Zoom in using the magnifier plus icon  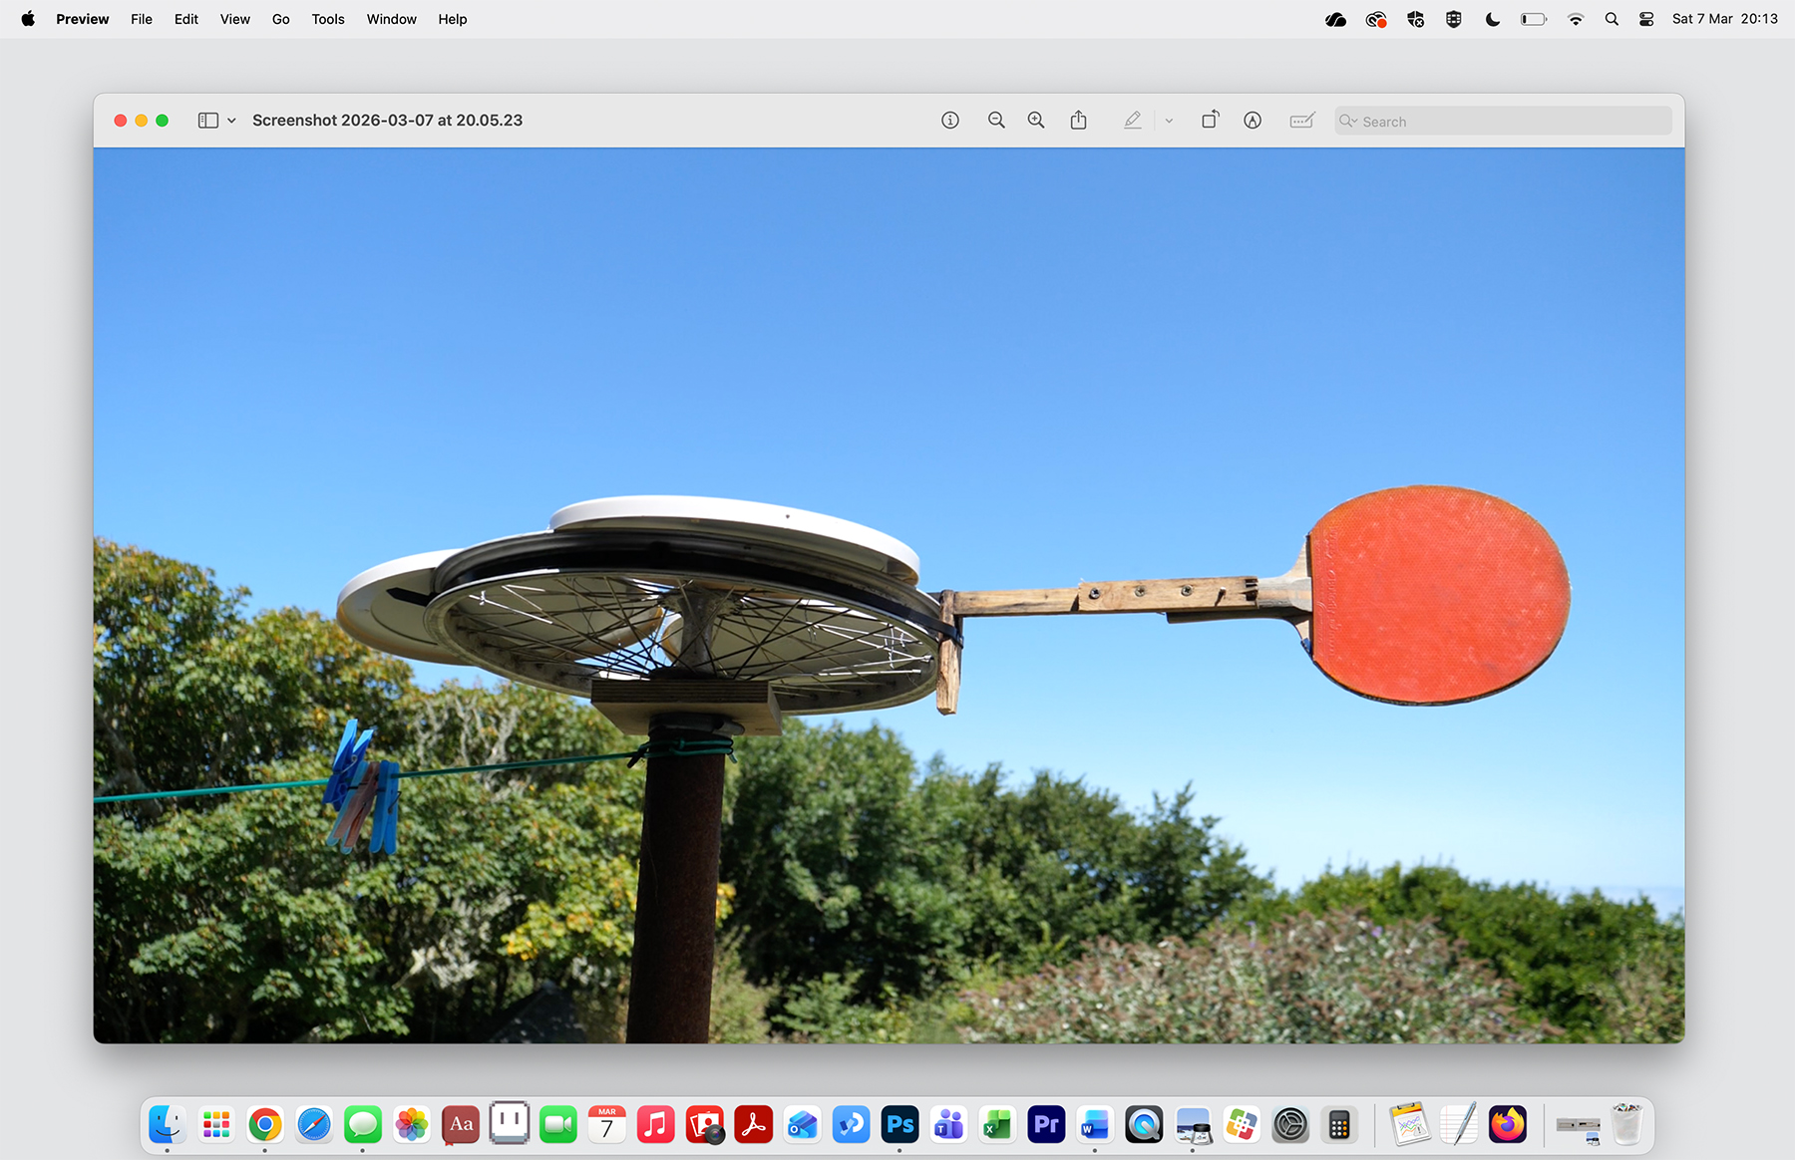point(1036,120)
